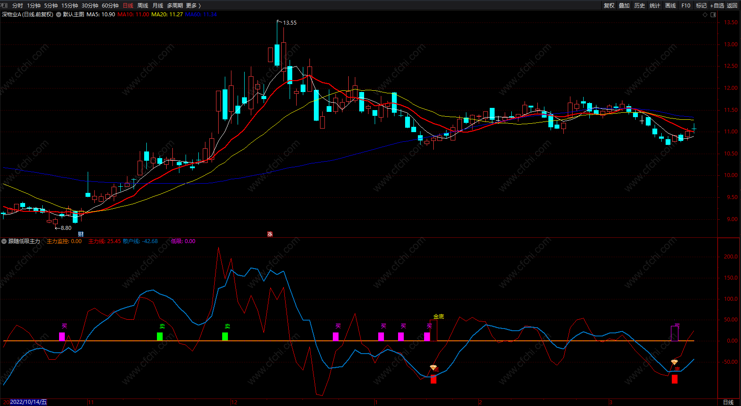Click the first magenta 买 signal bar
This screenshot has height=406, width=741.
click(x=62, y=336)
